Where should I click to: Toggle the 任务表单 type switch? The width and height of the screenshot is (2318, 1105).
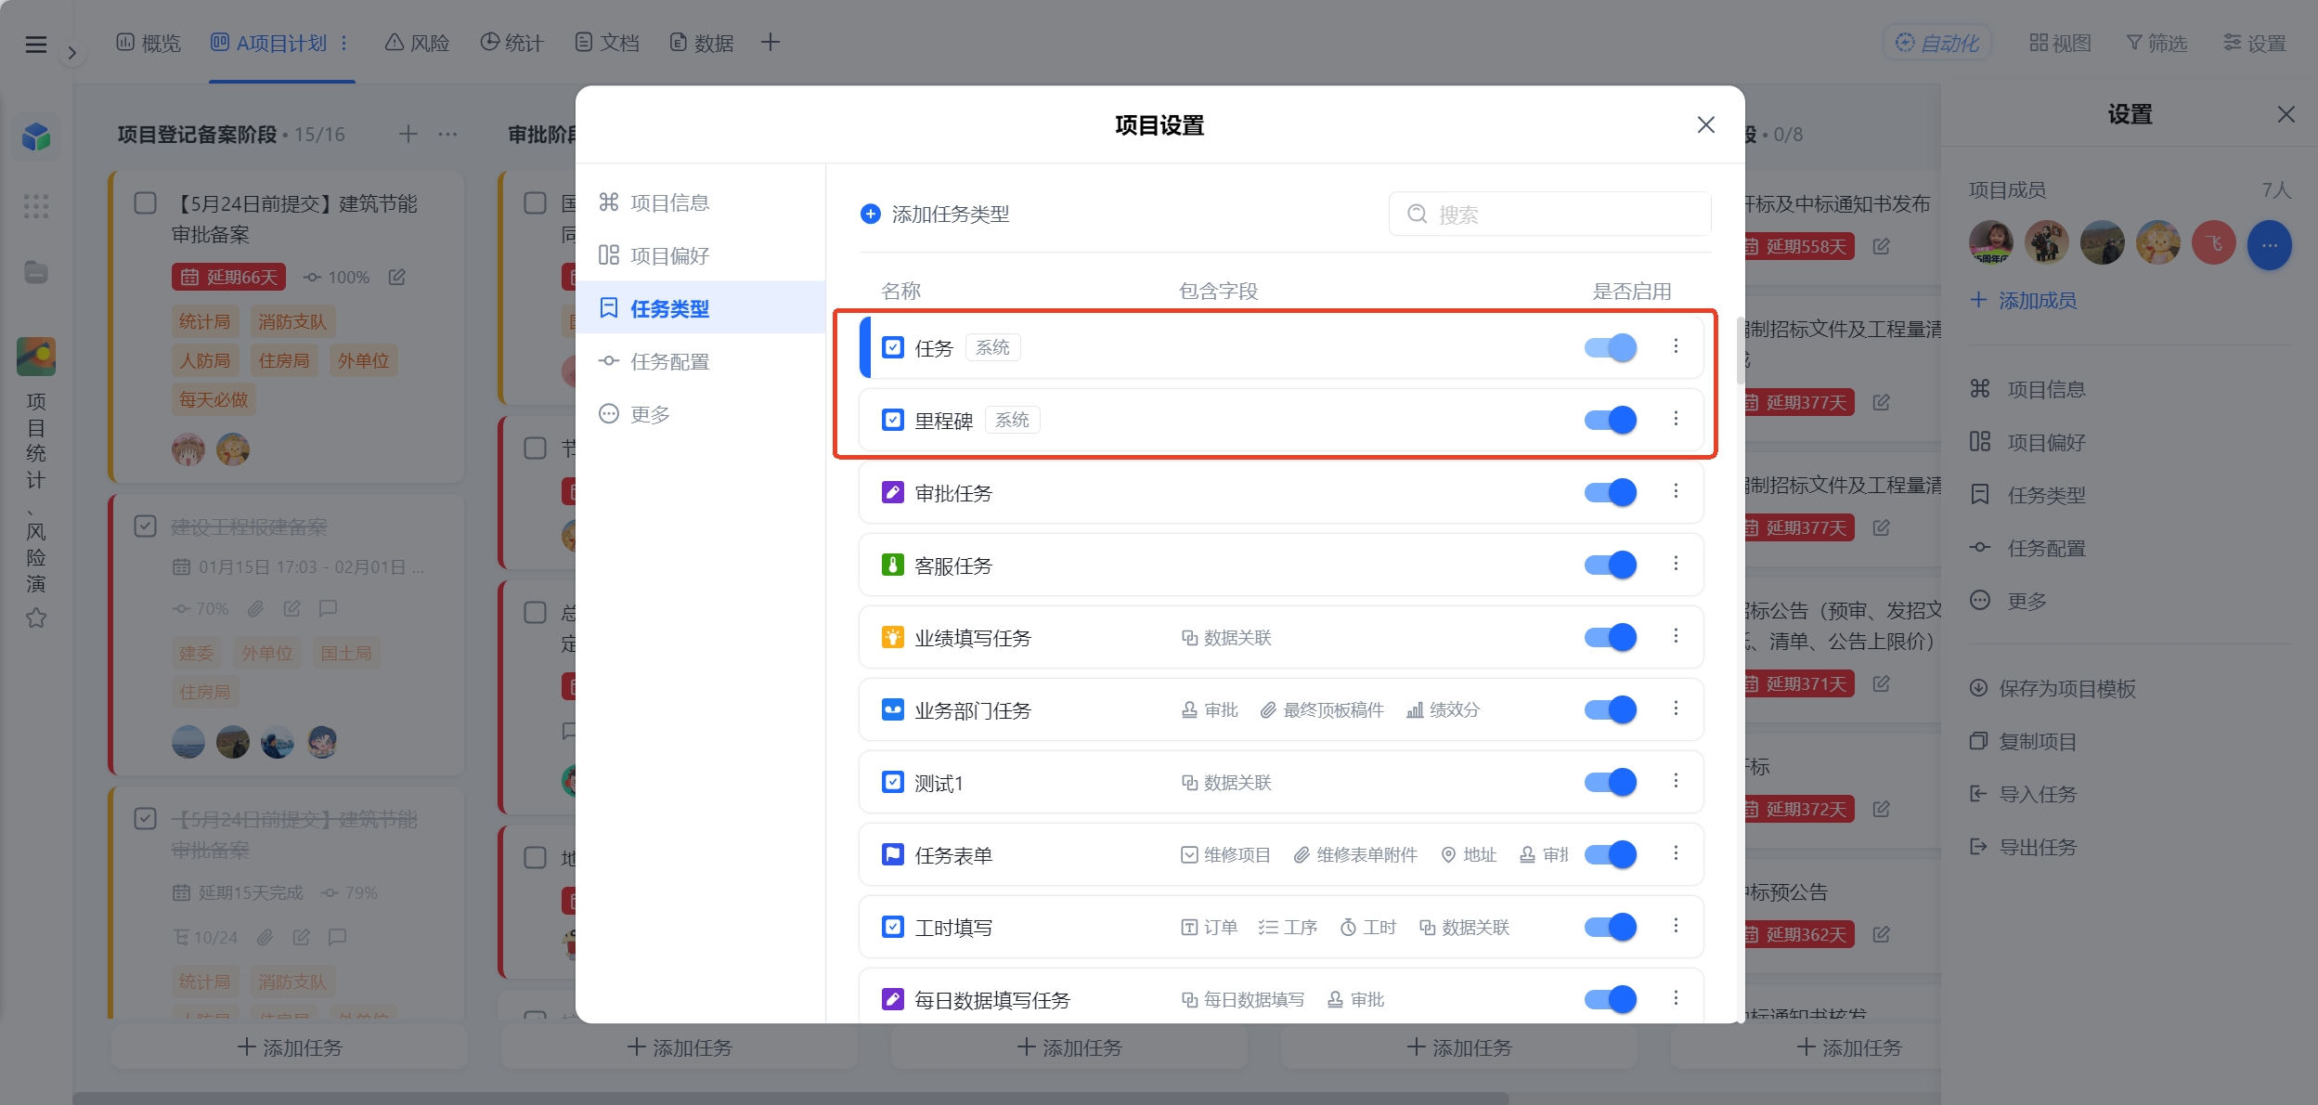pos(1610,854)
